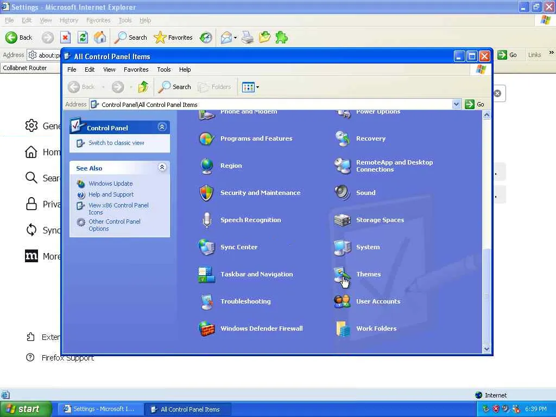The width and height of the screenshot is (556, 417).
Task: Switch to Settings - Microsoft Internet Explorer taskbar button
Action: 100,409
